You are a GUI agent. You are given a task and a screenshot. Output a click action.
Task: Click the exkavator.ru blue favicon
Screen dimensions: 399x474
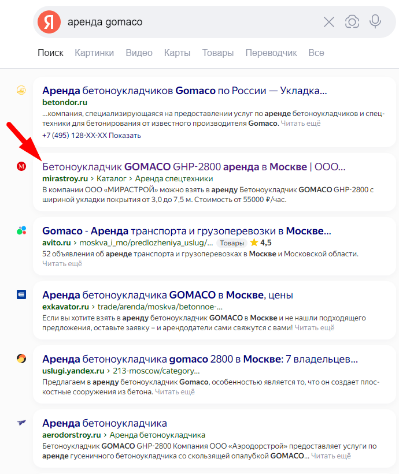coord(21,294)
